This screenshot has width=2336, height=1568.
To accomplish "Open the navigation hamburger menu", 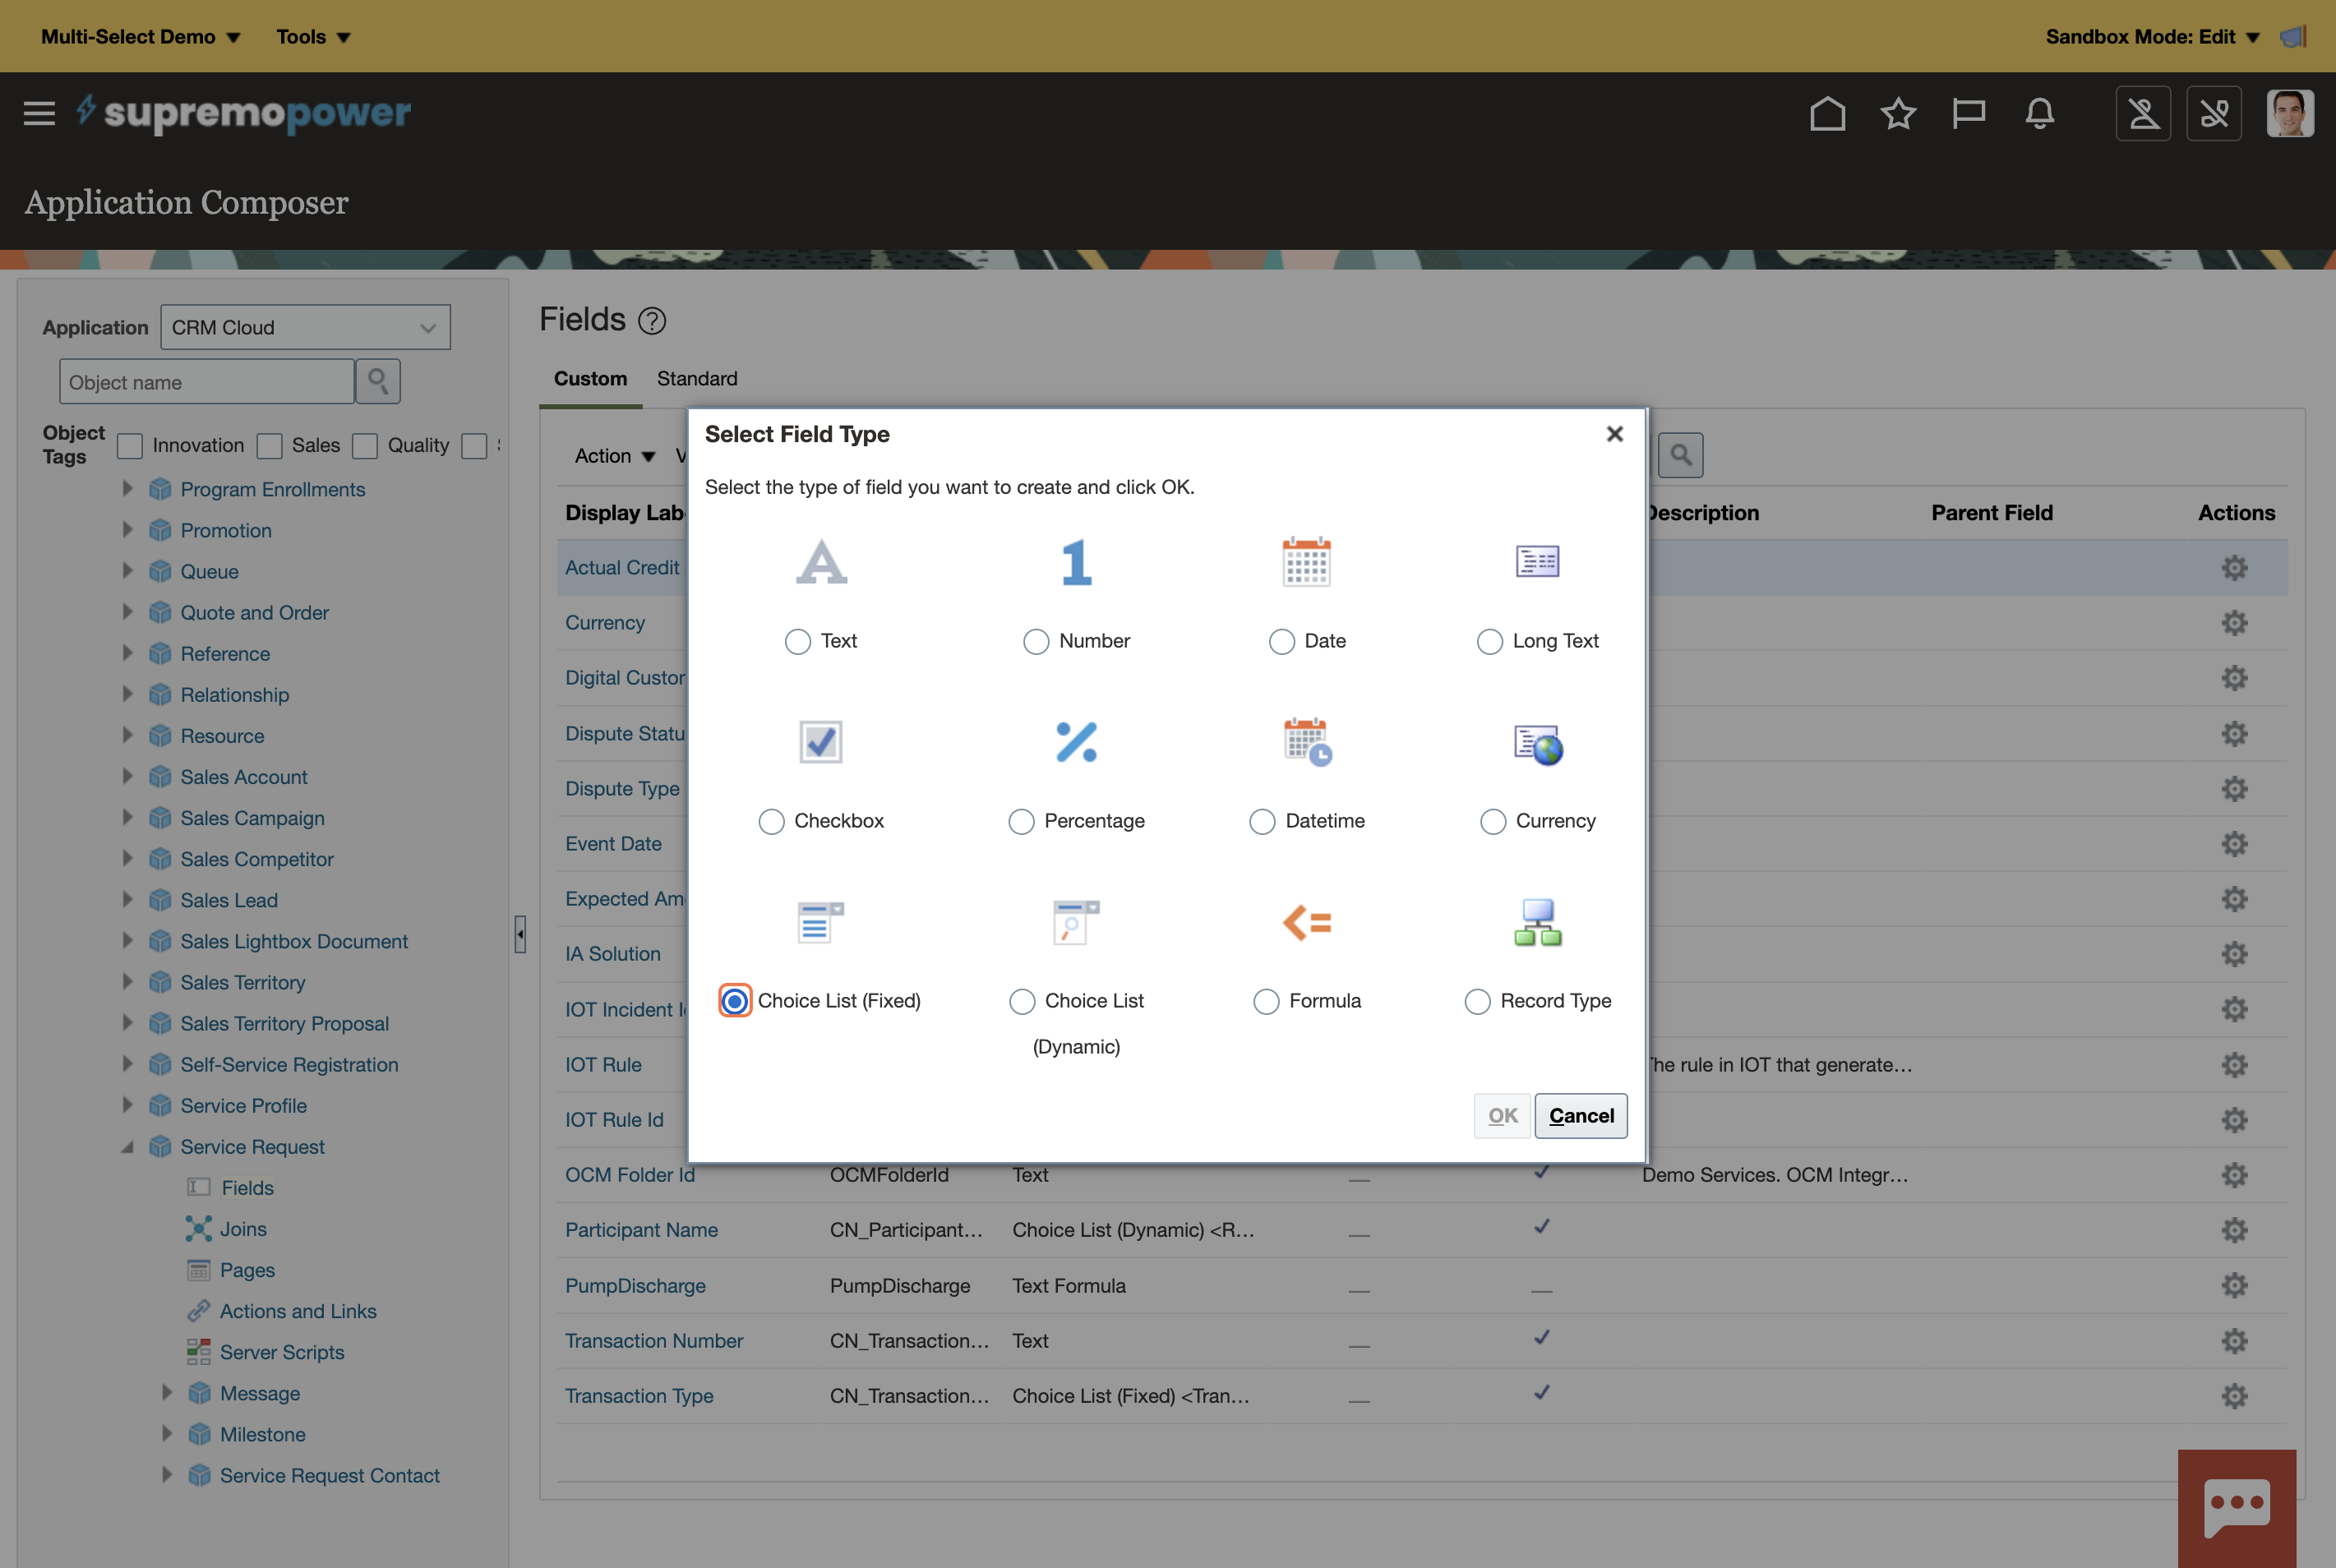I will pyautogui.click(x=39, y=113).
